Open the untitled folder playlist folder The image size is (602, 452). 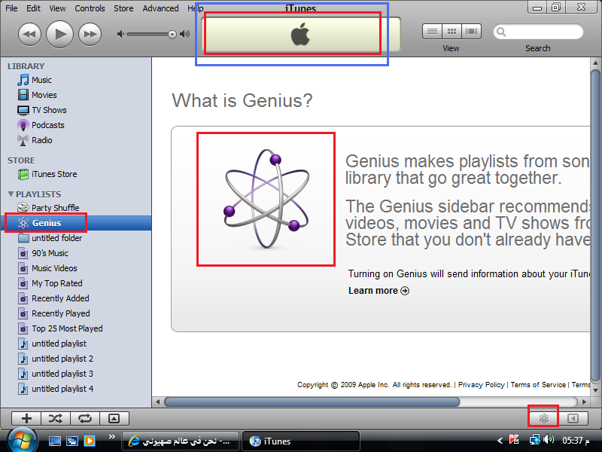(x=50, y=238)
